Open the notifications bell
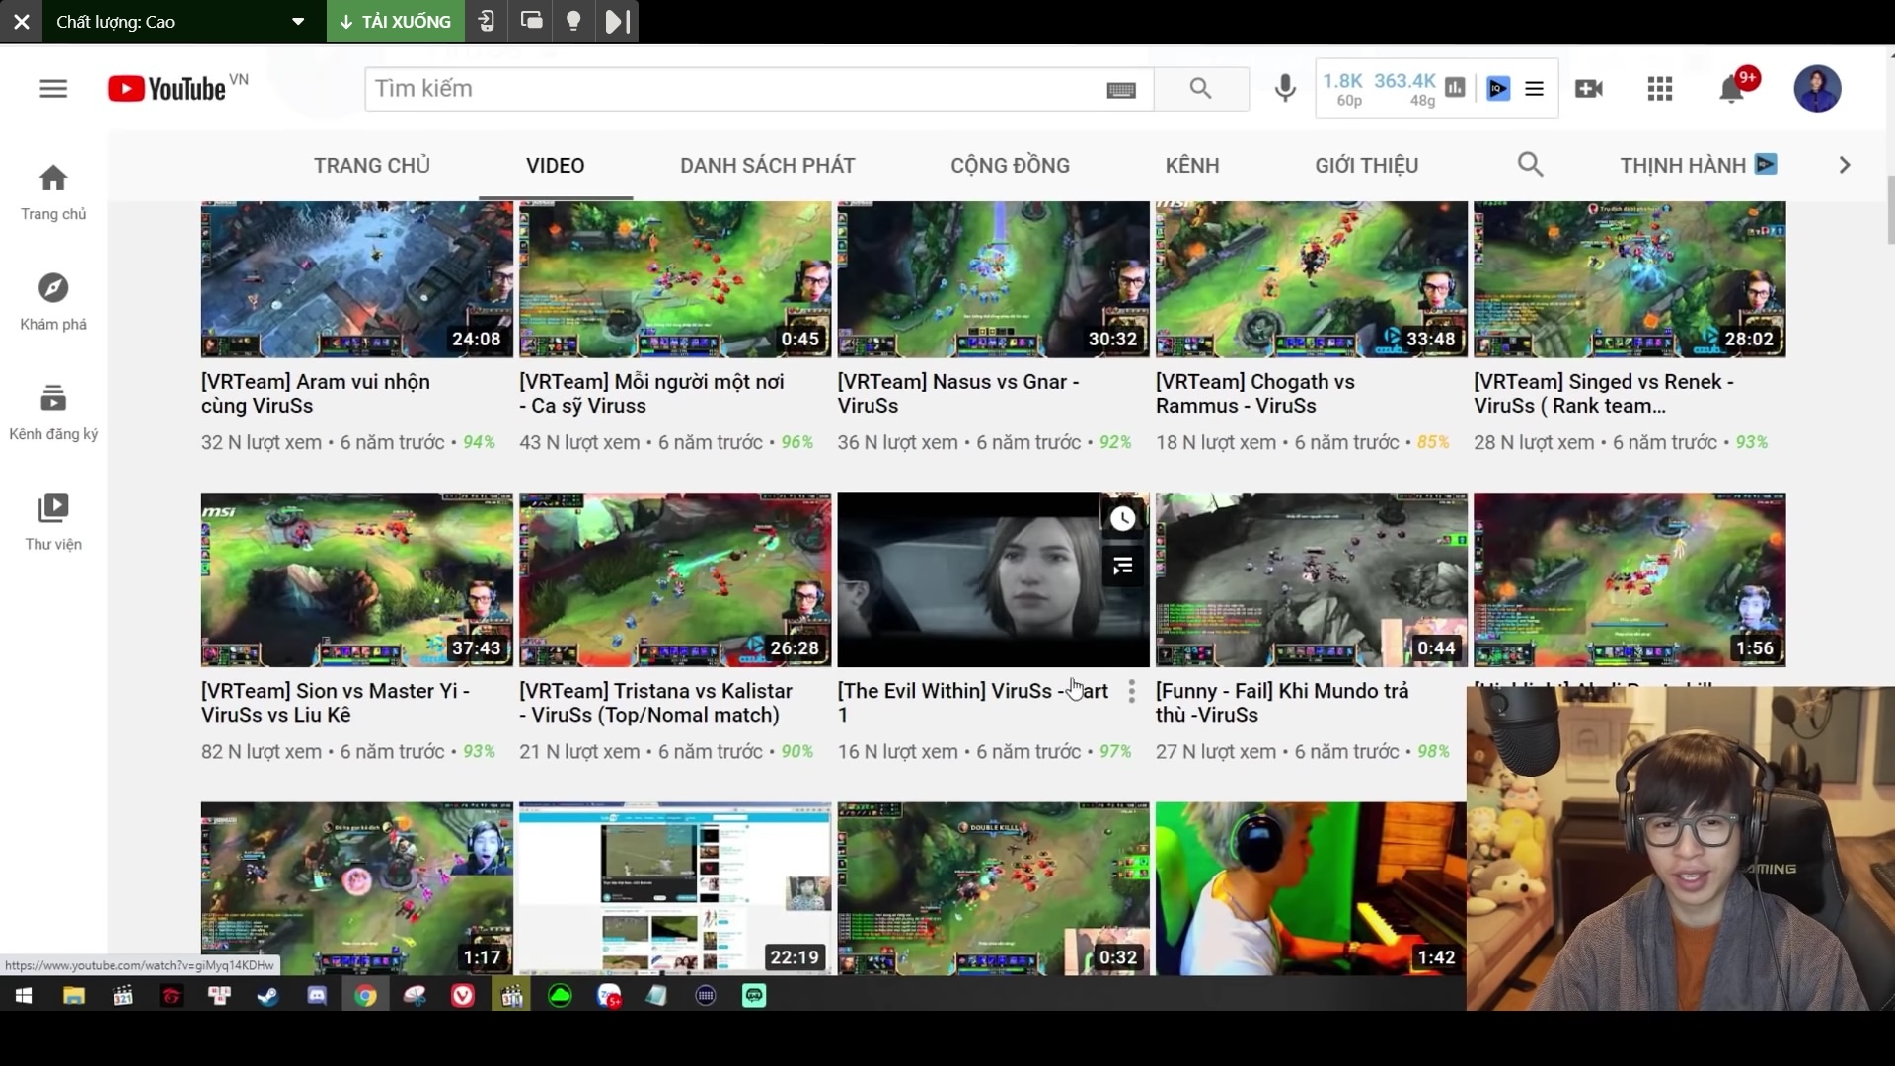 point(1732,88)
